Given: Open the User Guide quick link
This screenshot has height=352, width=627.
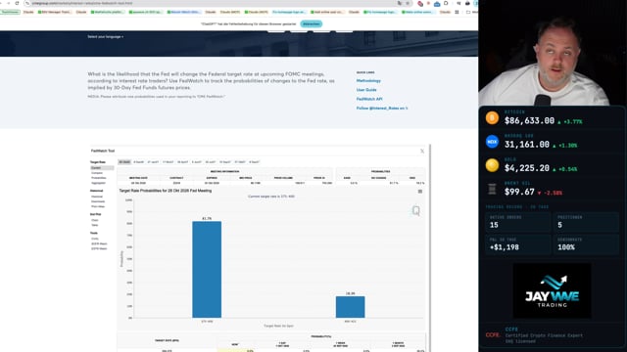Looking at the screenshot, I should point(366,90).
